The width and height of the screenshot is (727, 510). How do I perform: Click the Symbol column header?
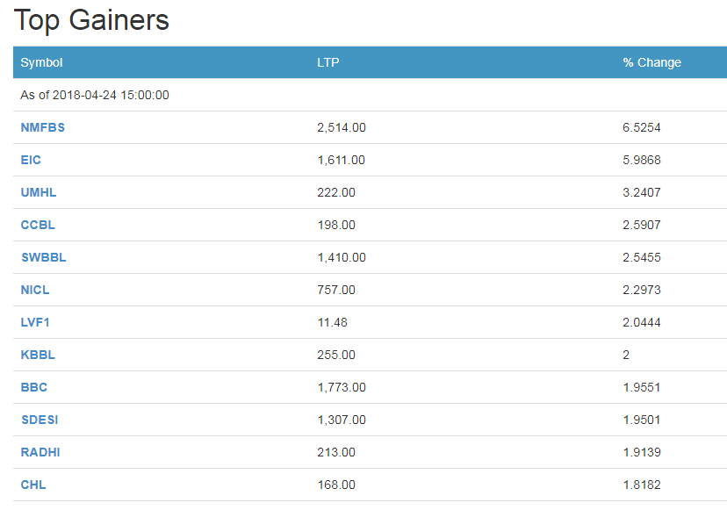coord(42,62)
